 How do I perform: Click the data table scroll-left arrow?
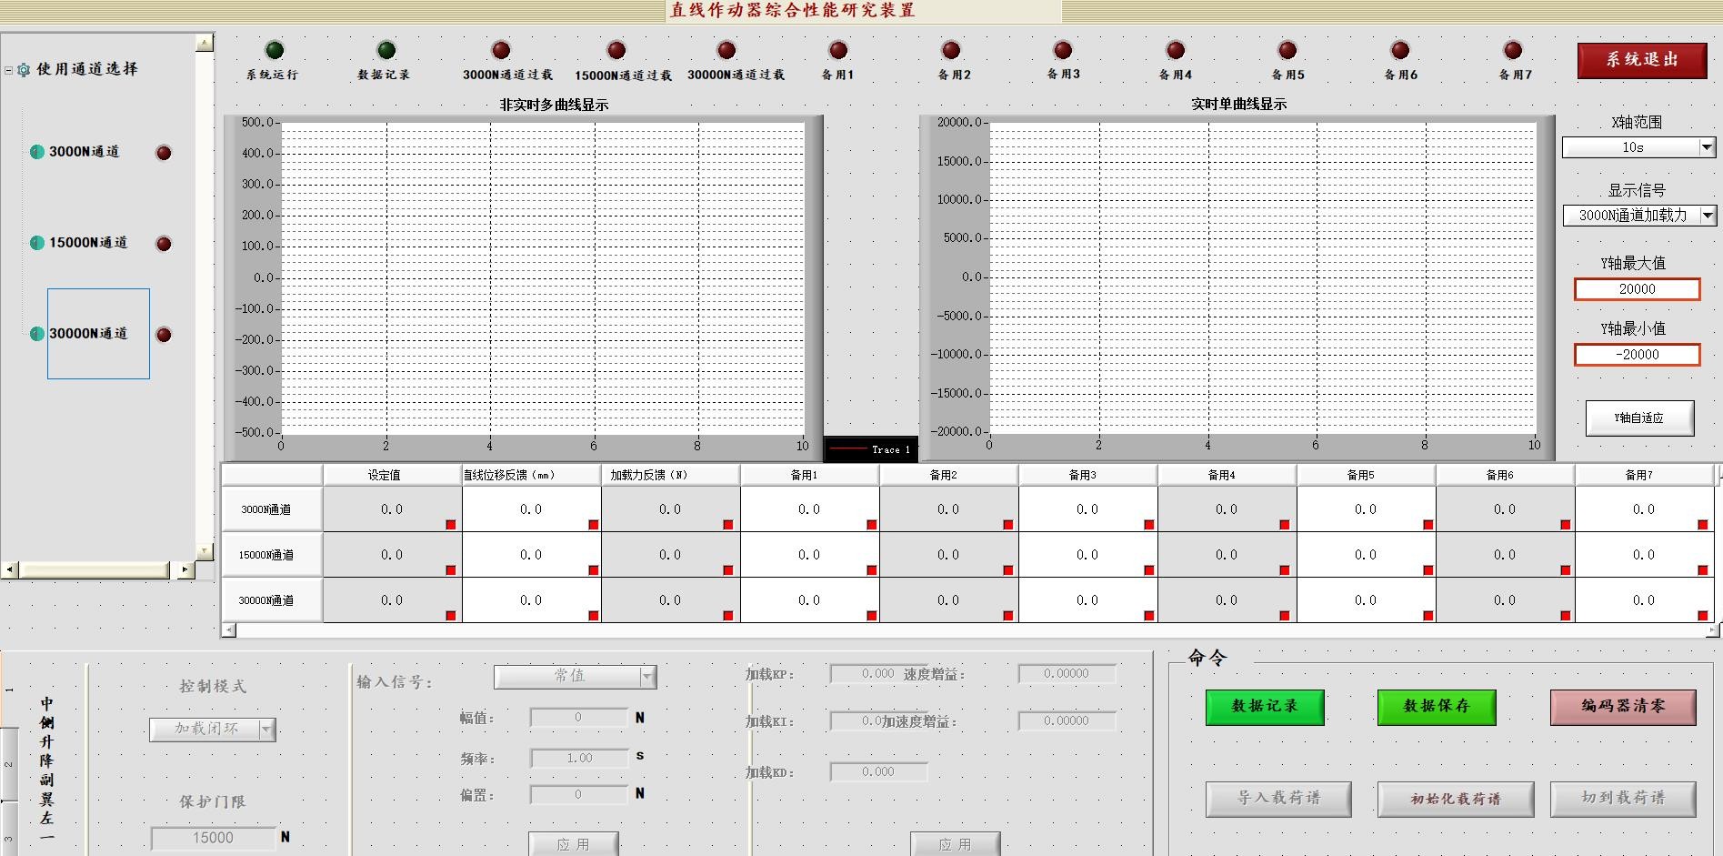[x=229, y=629]
